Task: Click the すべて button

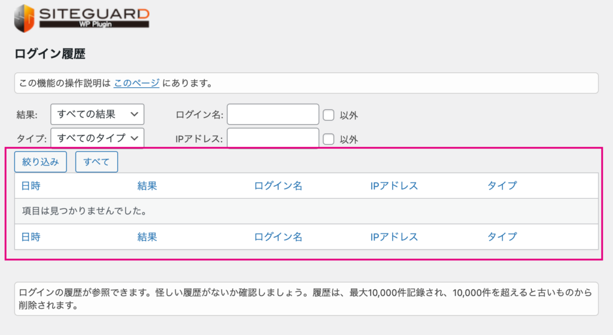Action: [x=96, y=162]
